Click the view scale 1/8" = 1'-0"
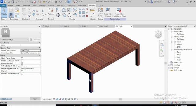Viewport: 196px width, 110px height. coord(47,99)
